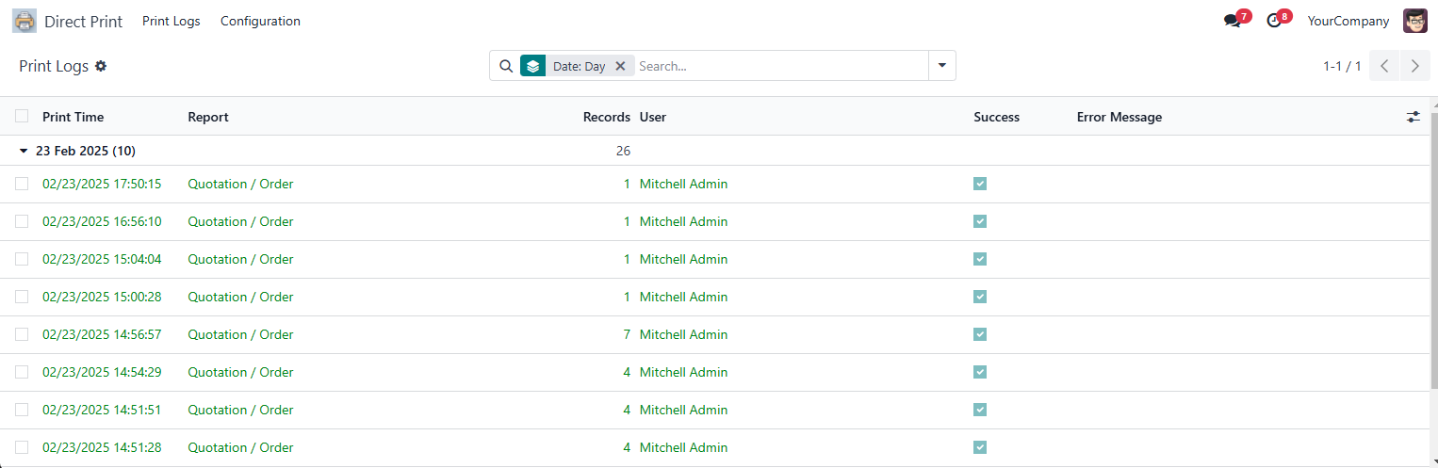Sort by the Error Message column header

click(1119, 117)
